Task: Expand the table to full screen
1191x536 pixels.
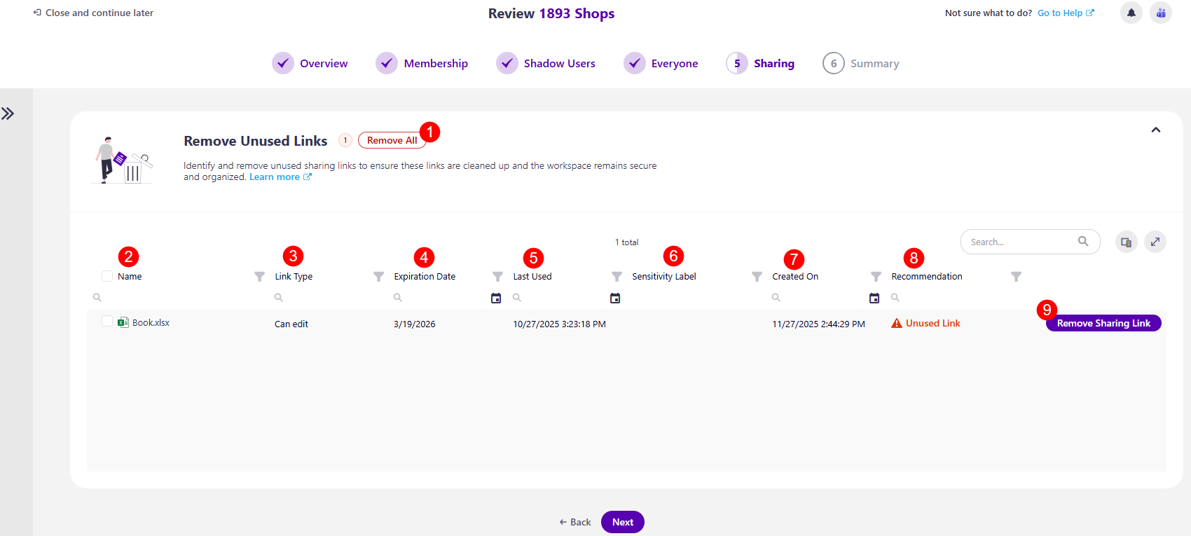Action: pyautogui.click(x=1155, y=242)
